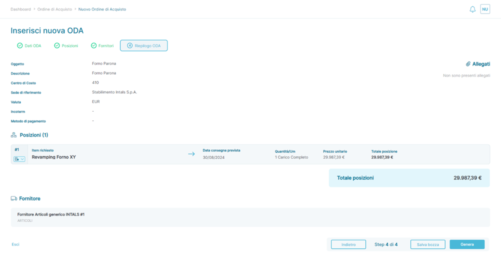Click the Oggetto value Forno Parona
Image resolution: width=501 pixels, height=261 pixels.
[x=104, y=63]
